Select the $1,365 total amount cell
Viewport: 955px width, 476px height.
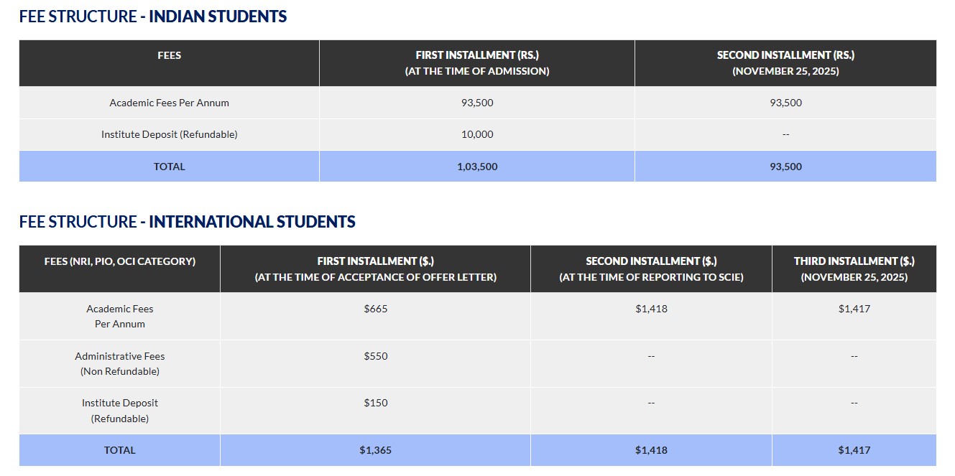tap(375, 450)
